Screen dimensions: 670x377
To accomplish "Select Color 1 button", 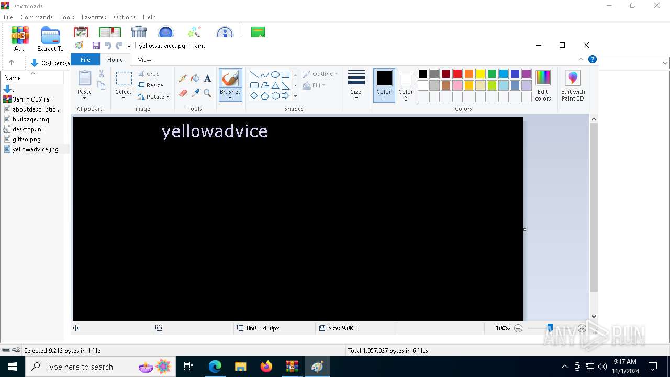I will pos(384,85).
